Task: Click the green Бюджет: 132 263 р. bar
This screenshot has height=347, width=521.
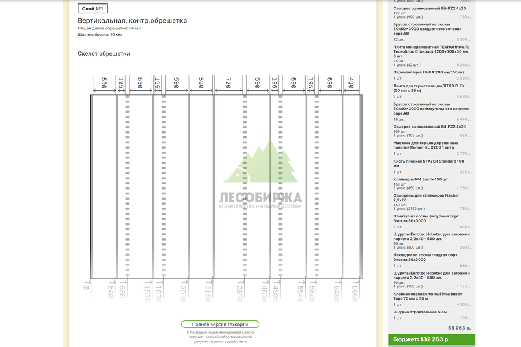Action: [x=432, y=339]
